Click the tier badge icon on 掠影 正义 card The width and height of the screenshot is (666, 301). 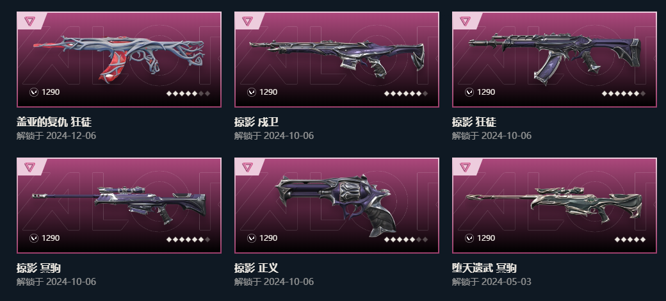point(247,167)
